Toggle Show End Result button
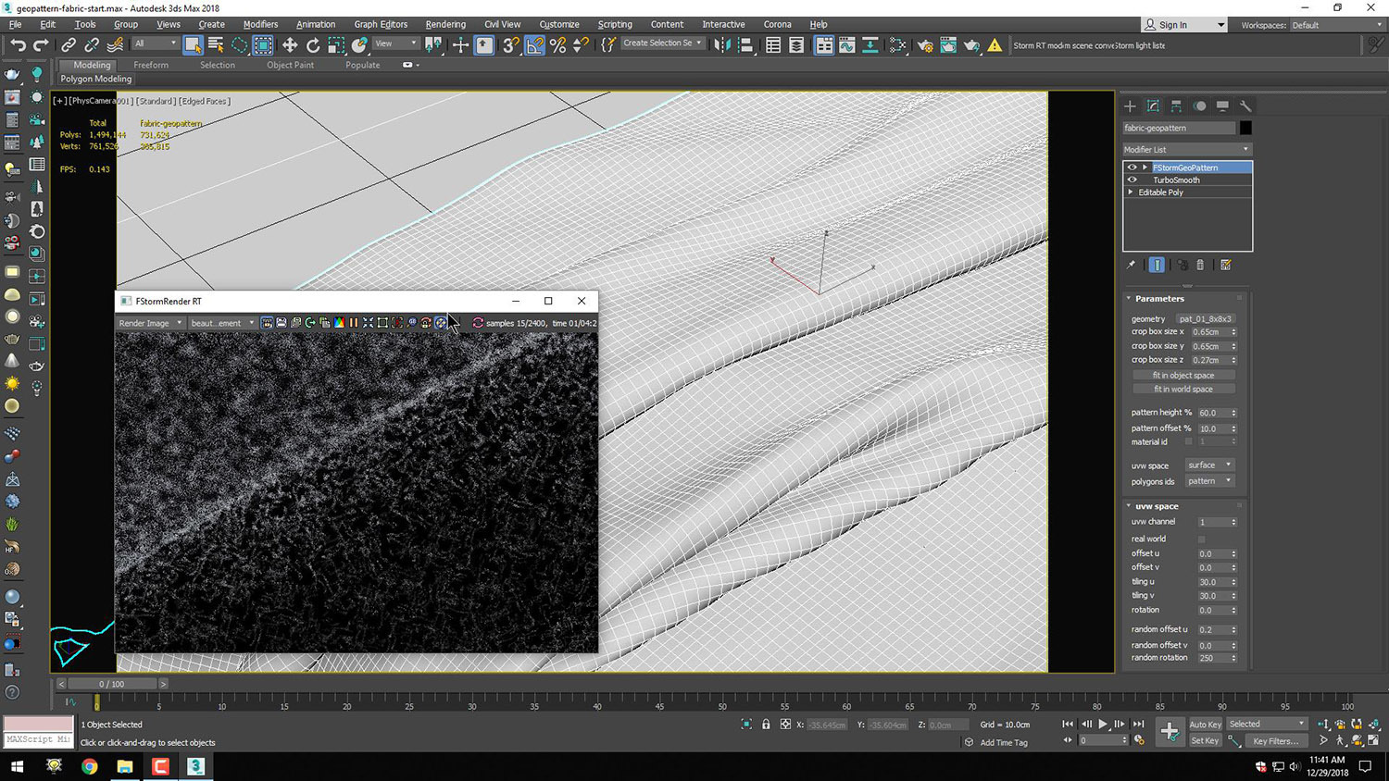The width and height of the screenshot is (1389, 781). pyautogui.click(x=1157, y=265)
